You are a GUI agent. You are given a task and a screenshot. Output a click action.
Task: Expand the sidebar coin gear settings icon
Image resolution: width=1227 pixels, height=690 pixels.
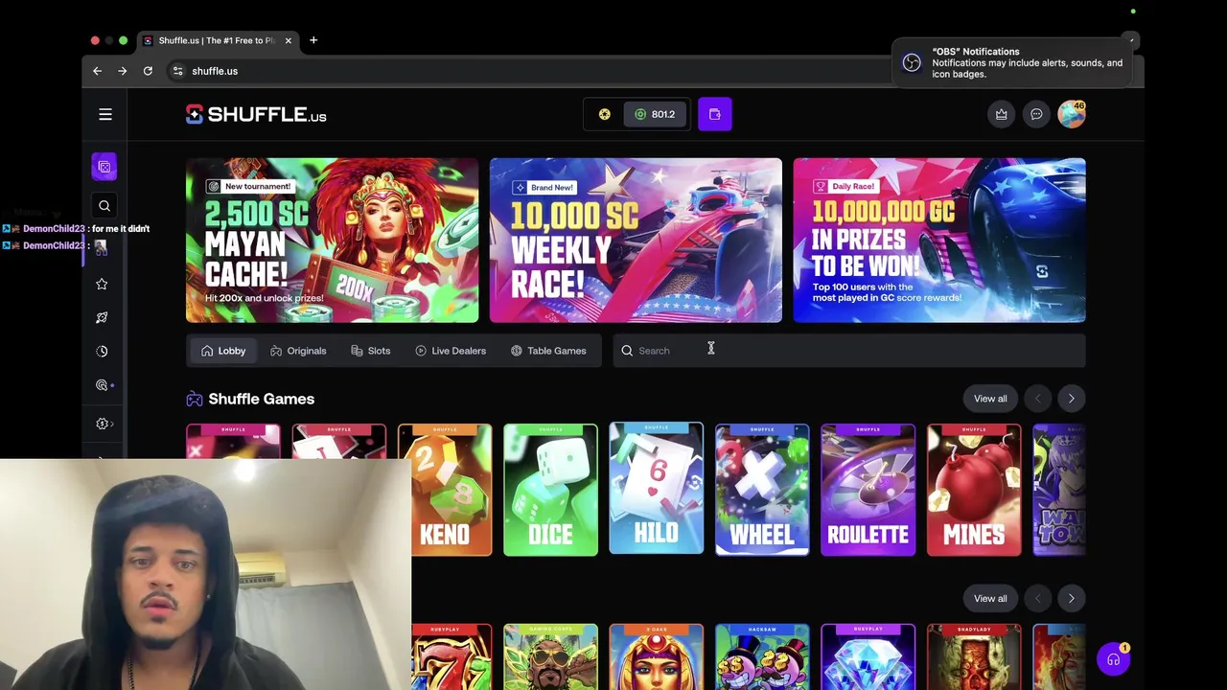[x=104, y=424]
